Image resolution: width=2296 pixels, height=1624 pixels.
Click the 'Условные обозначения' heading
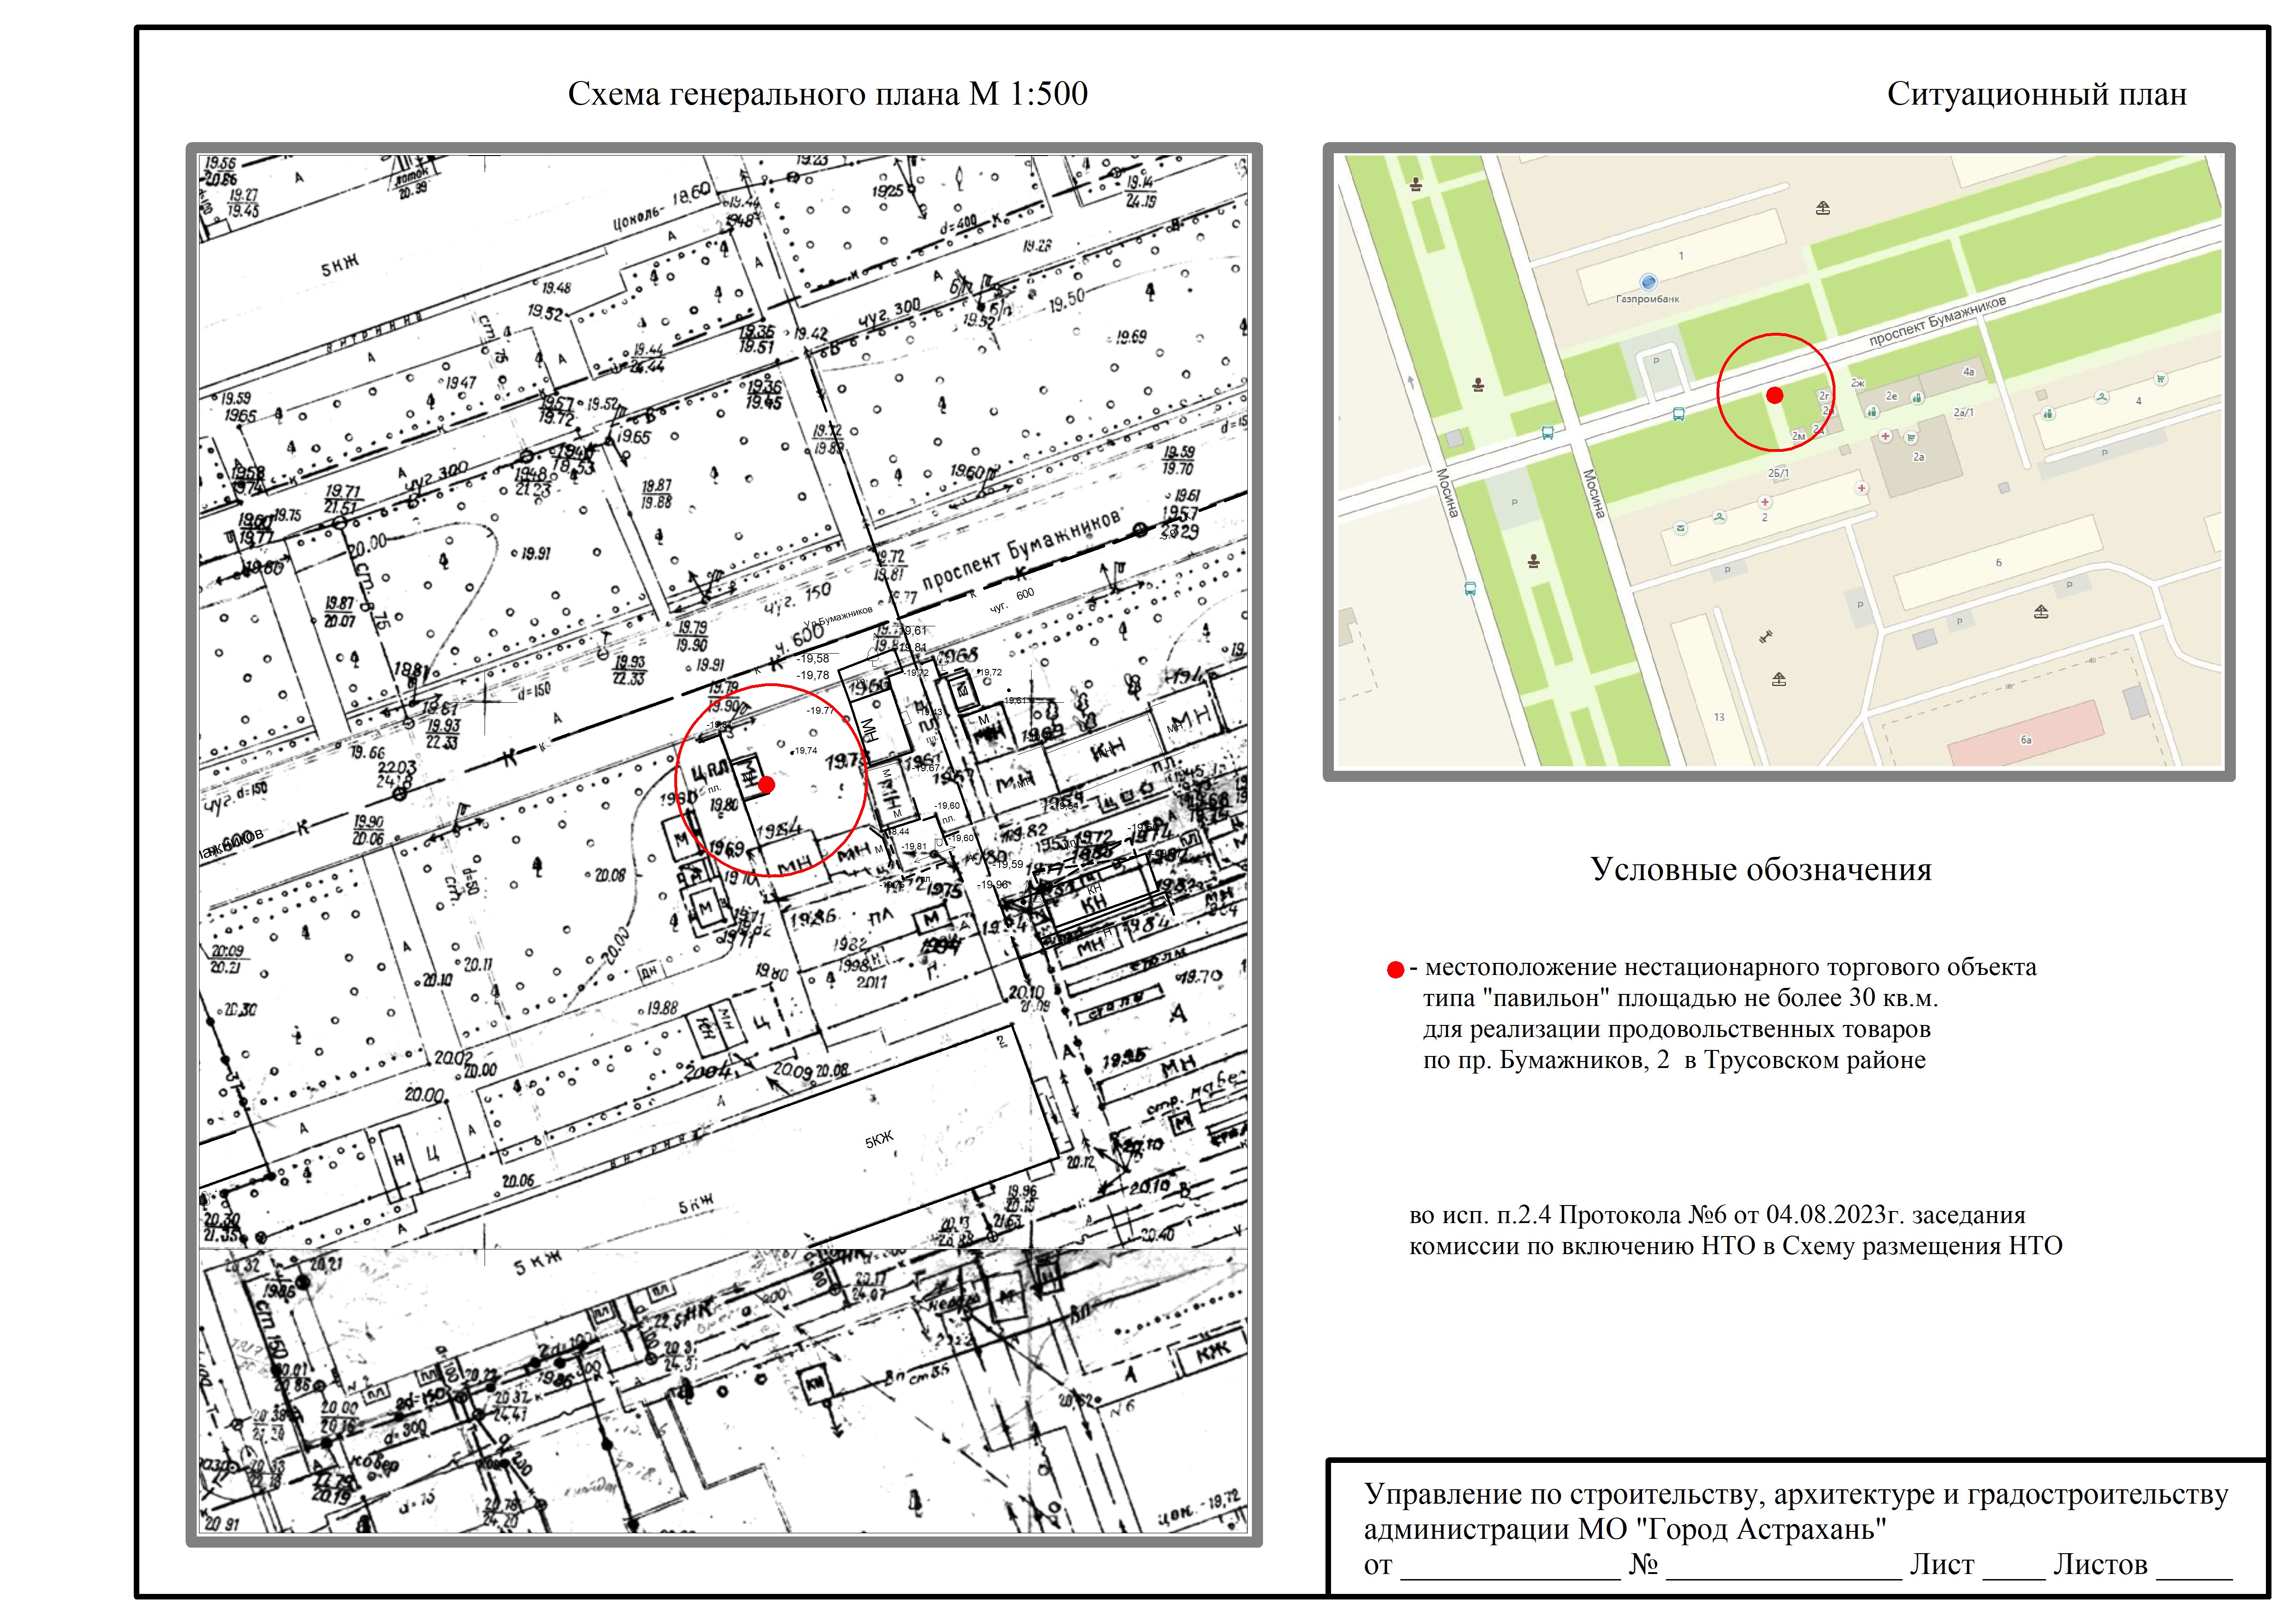tap(1761, 869)
